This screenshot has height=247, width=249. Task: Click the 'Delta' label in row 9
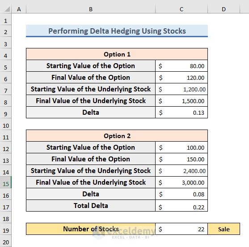[91, 113]
